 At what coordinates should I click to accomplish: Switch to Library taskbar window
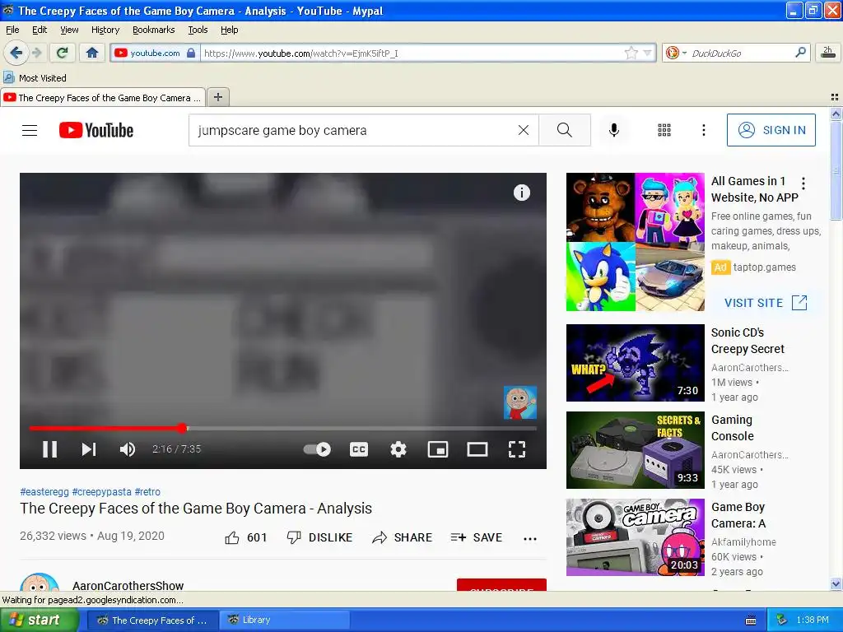285,620
